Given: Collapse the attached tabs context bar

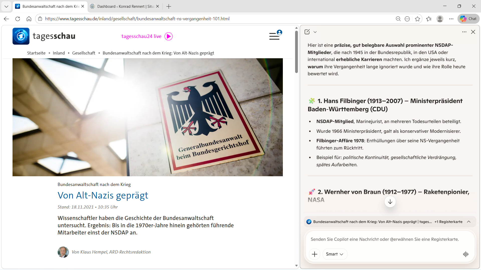Looking at the screenshot, I should [469, 222].
